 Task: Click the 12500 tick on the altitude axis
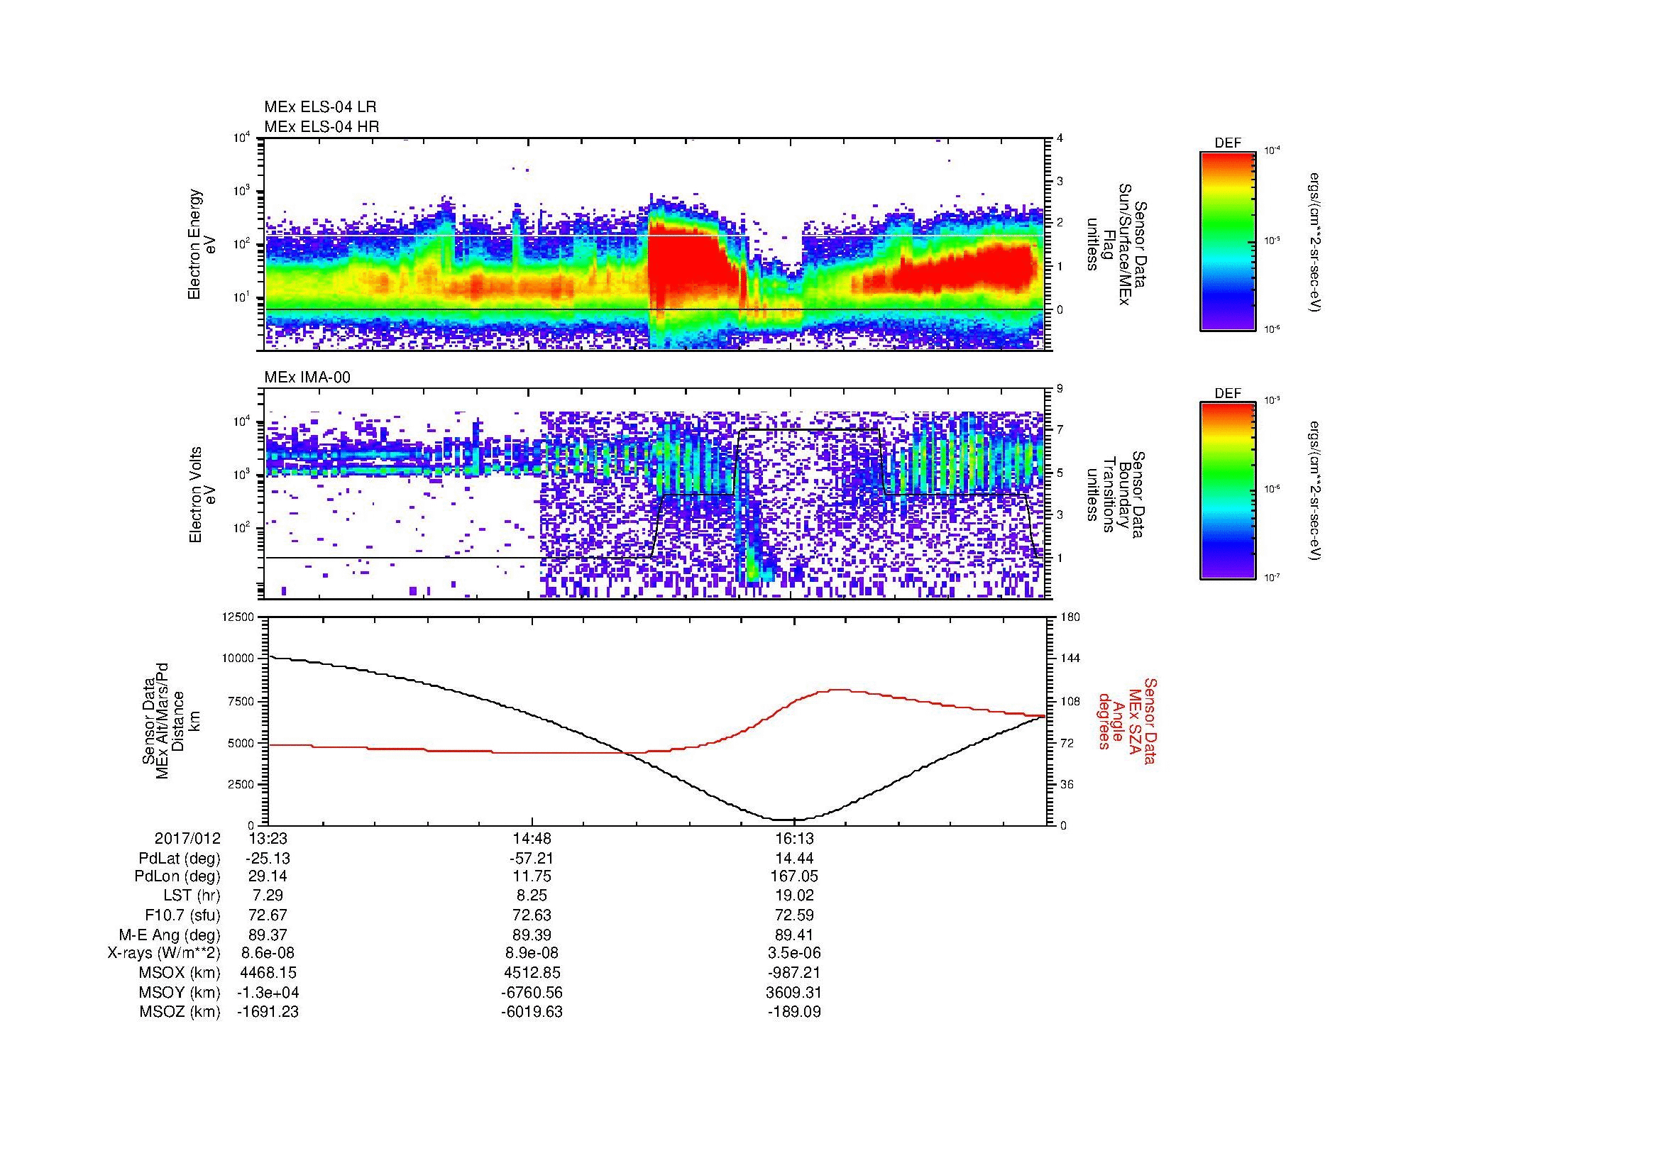[238, 617]
